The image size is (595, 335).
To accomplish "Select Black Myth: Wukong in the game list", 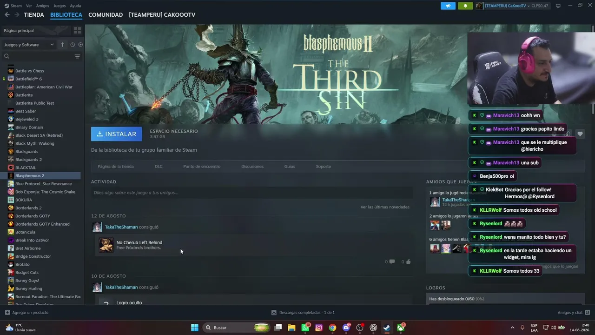I will coord(35,143).
